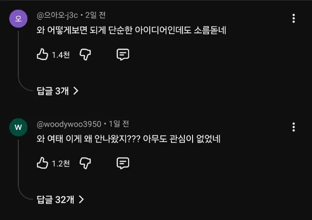Open the @woodywoo3950 channel link
Viewport: 312px width, 220px height.
[x=69, y=124]
